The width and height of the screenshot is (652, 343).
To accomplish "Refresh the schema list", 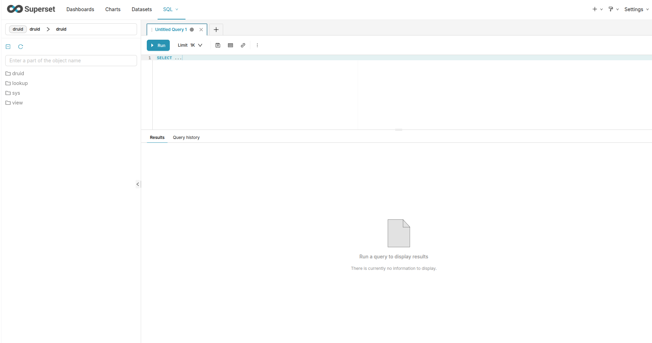I will point(21,47).
